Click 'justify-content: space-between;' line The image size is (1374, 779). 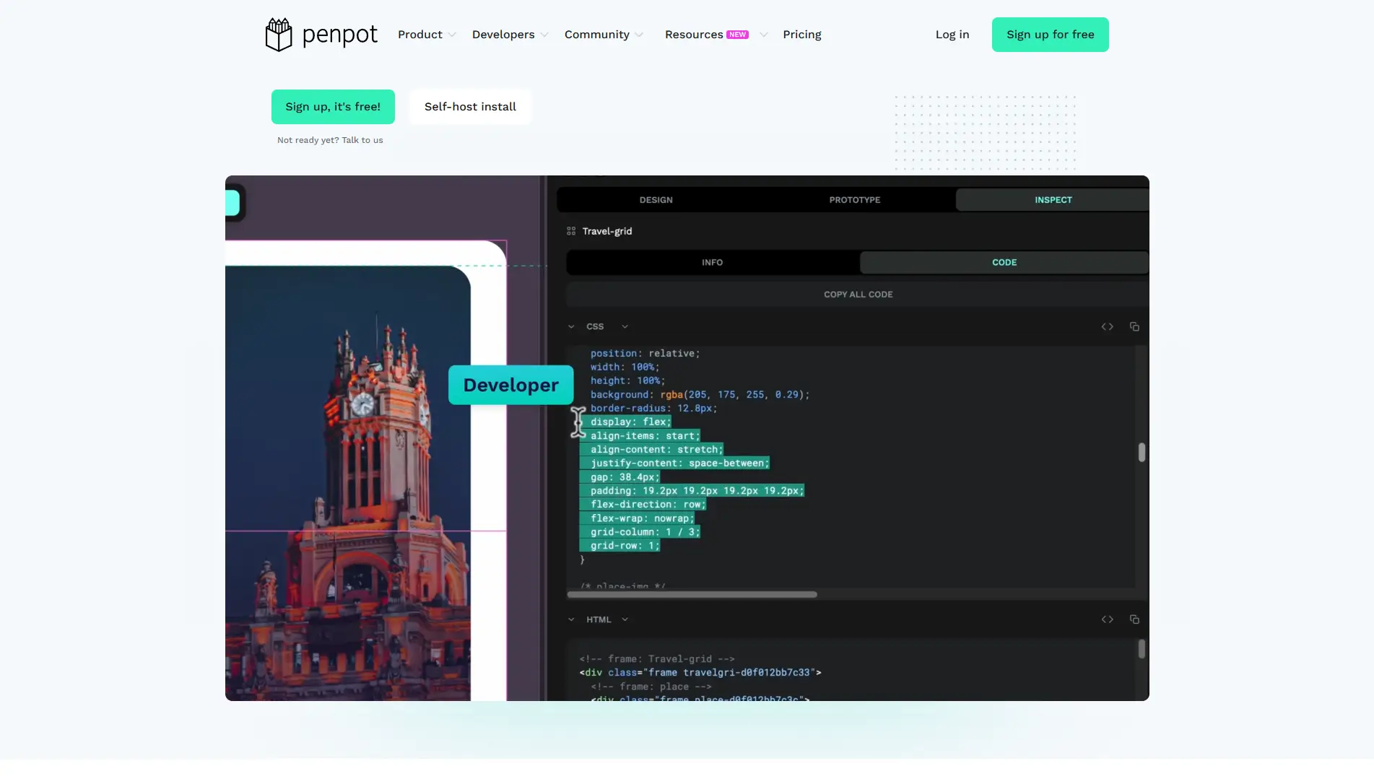tap(679, 464)
